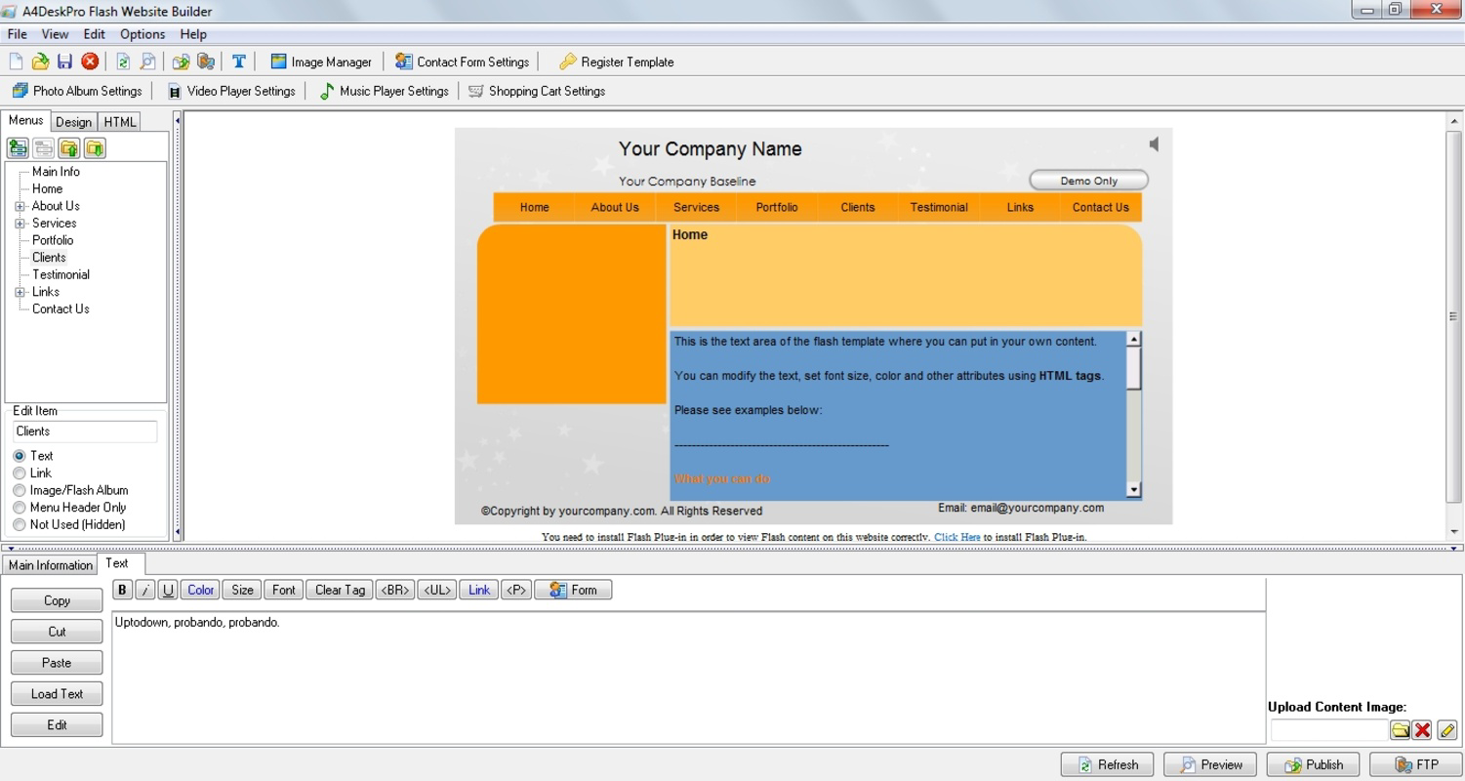Expand the Links tree node
The width and height of the screenshot is (1465, 781).
[x=20, y=292]
